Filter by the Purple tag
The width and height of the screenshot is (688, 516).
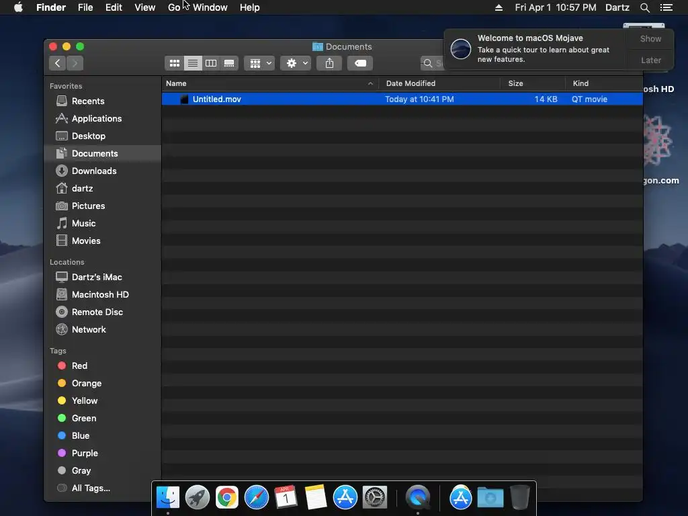[x=103, y=454]
